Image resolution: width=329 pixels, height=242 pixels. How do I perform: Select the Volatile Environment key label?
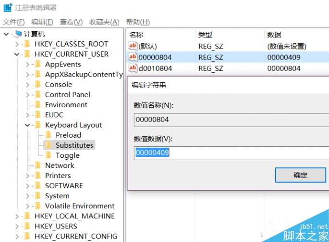80,206
